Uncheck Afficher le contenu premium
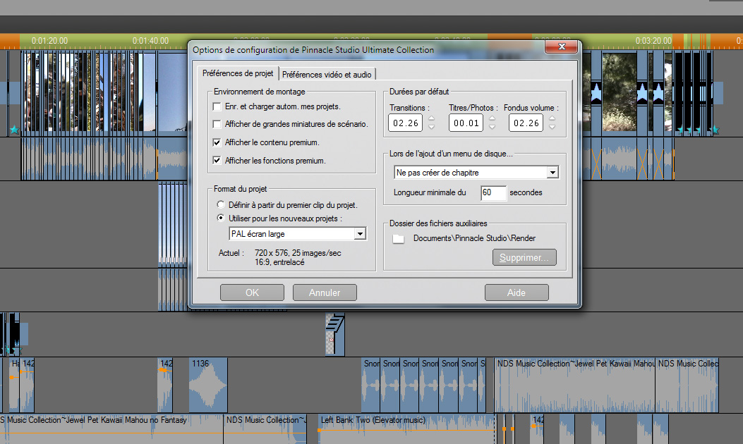The image size is (743, 444). (x=217, y=142)
